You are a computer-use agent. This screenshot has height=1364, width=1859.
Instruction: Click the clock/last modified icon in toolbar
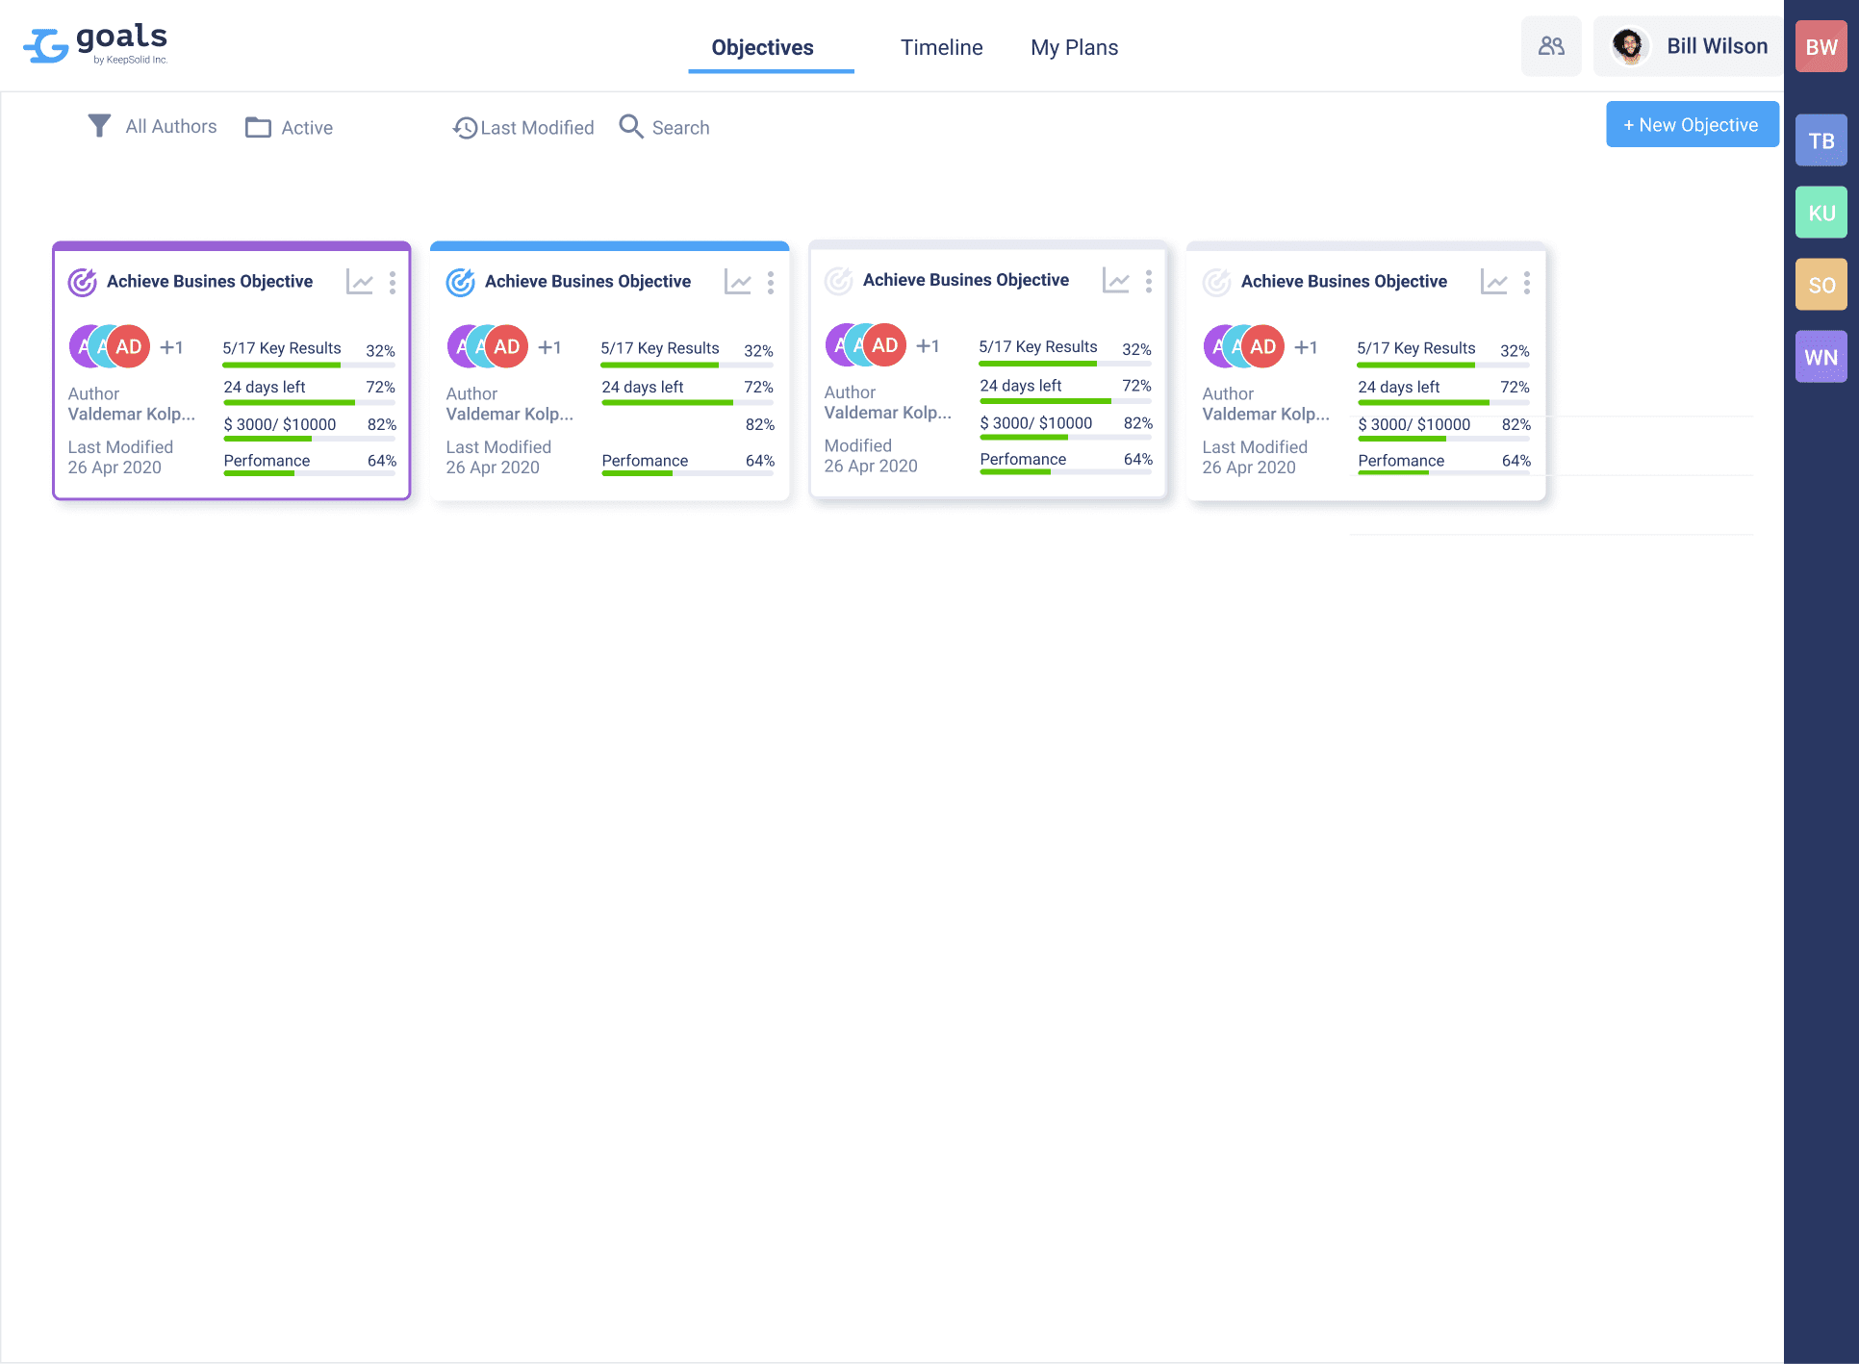click(465, 127)
